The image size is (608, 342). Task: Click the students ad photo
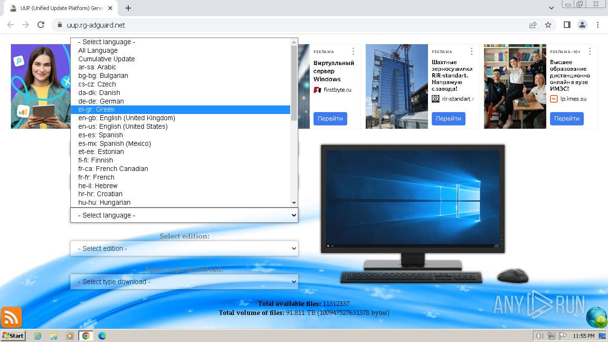(515, 86)
